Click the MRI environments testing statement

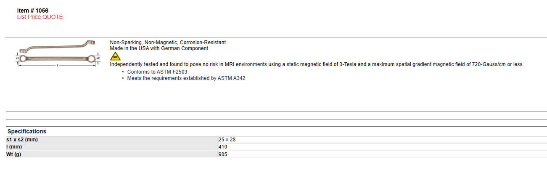pyautogui.click(x=316, y=64)
